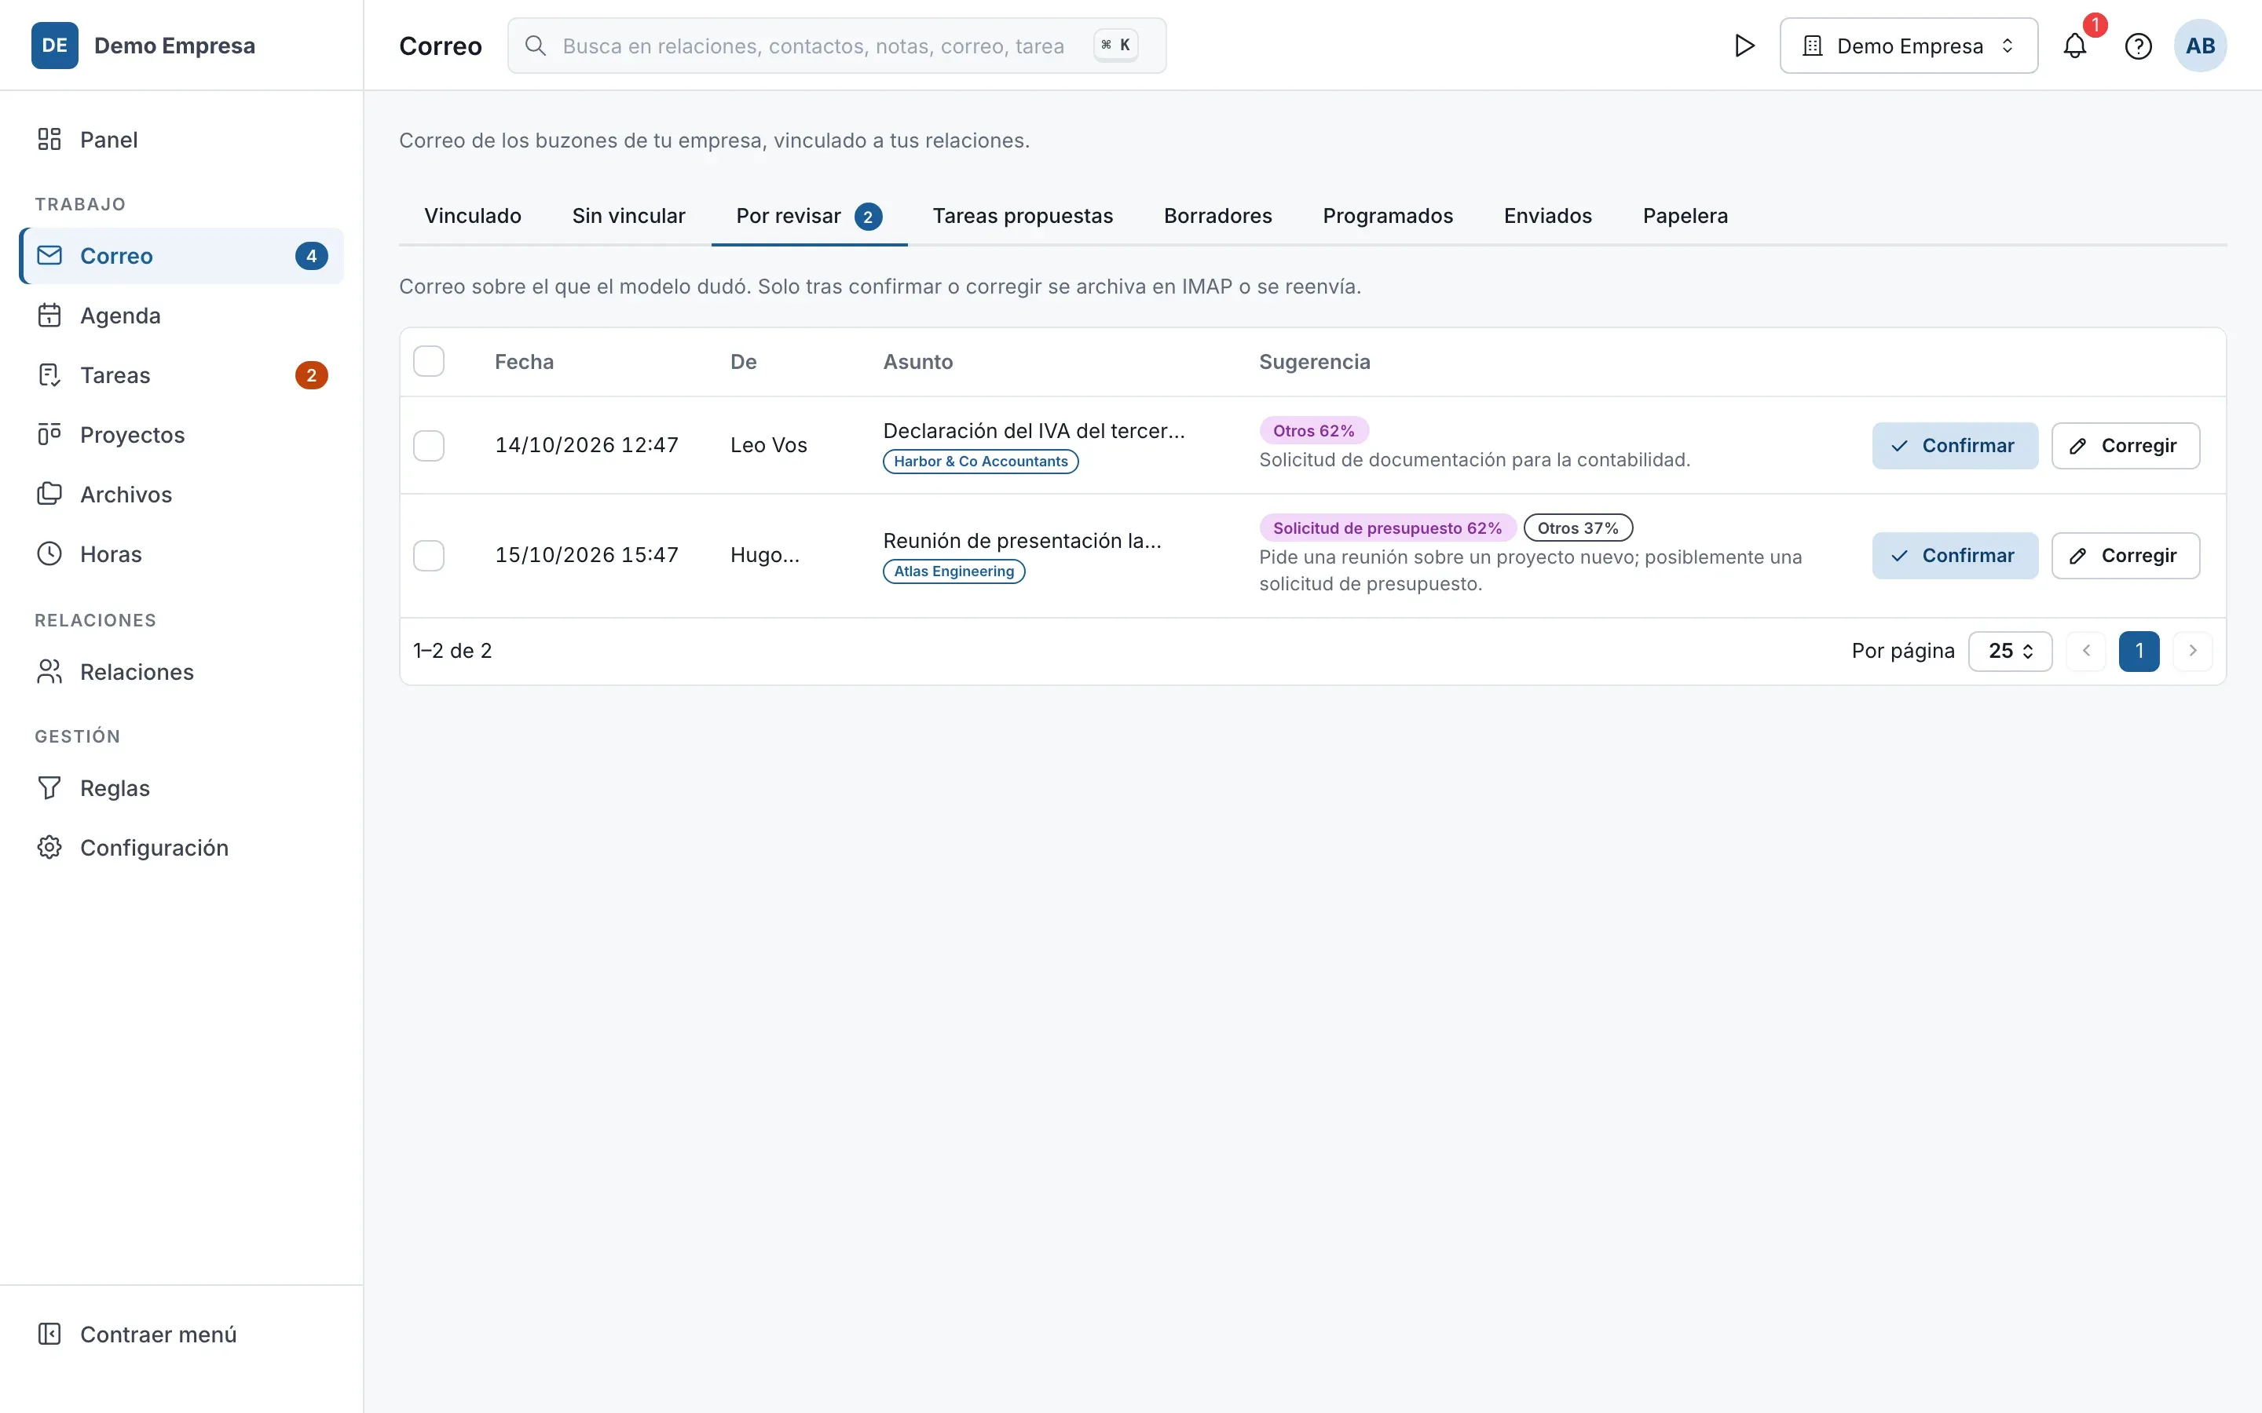Click the Reglas funnel icon

point(49,788)
